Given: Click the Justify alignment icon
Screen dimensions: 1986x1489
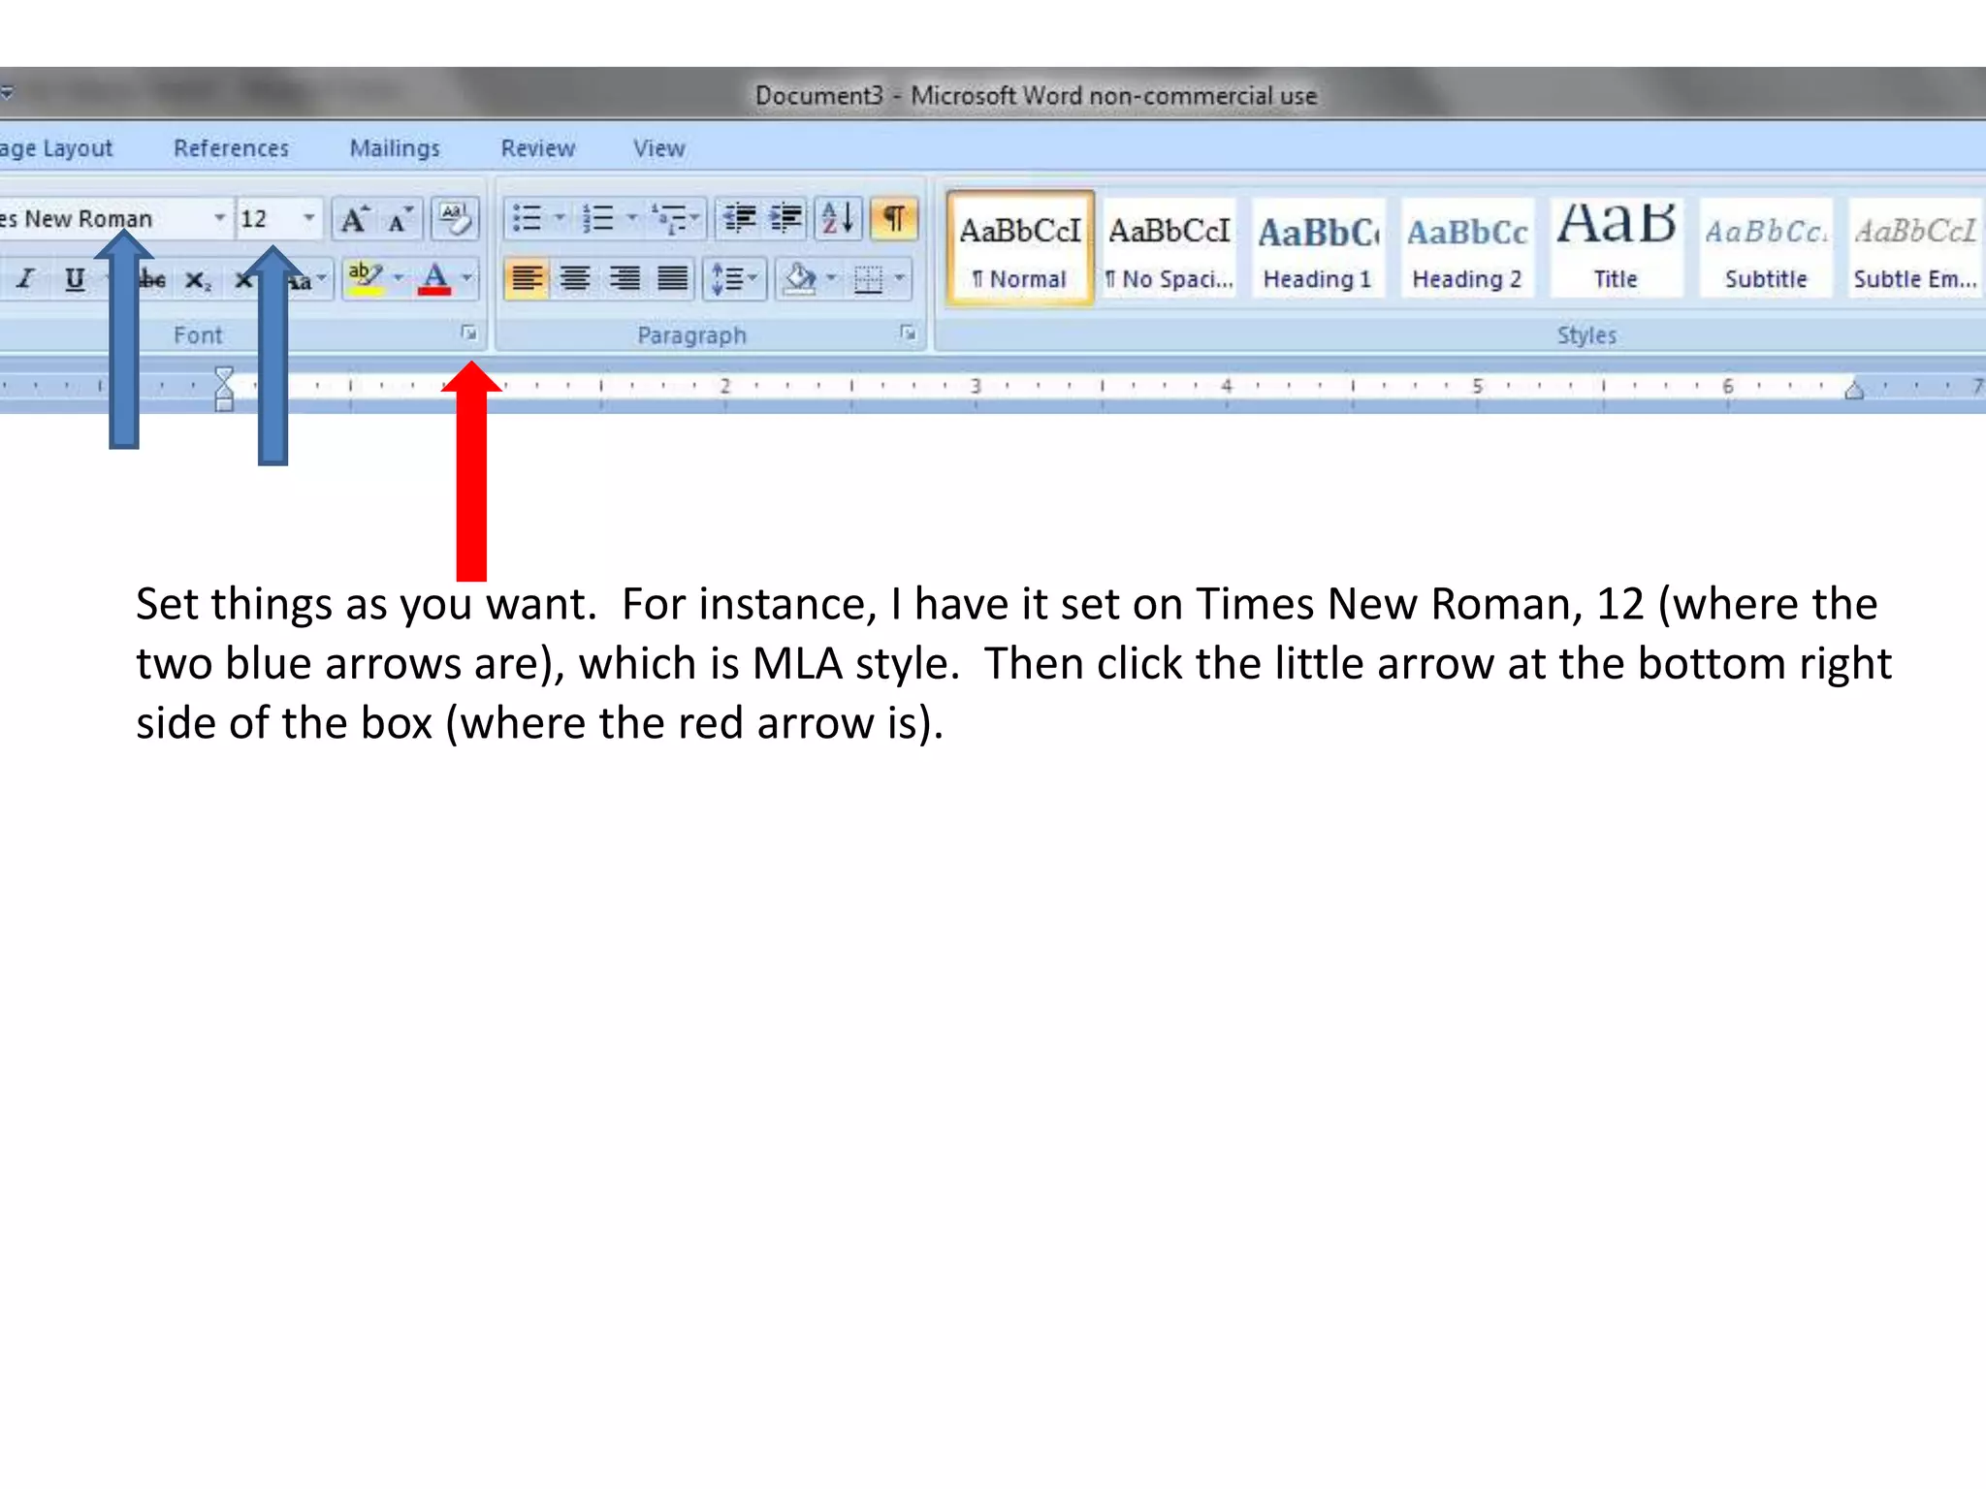Looking at the screenshot, I should [x=672, y=280].
